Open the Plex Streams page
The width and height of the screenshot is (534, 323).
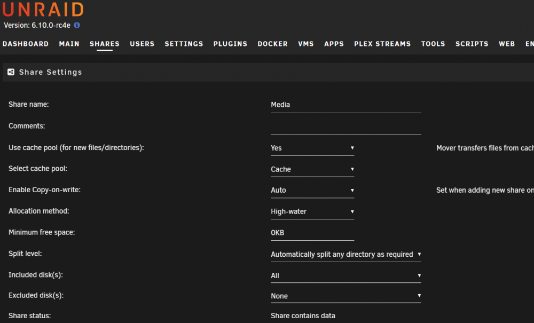[x=382, y=44]
